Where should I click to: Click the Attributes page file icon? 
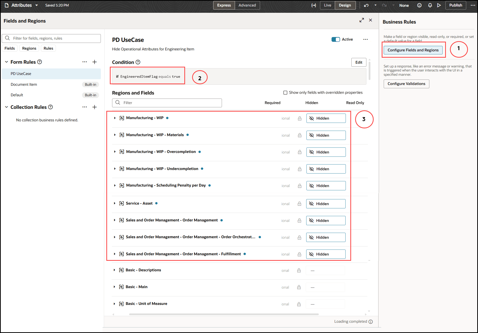7,5
